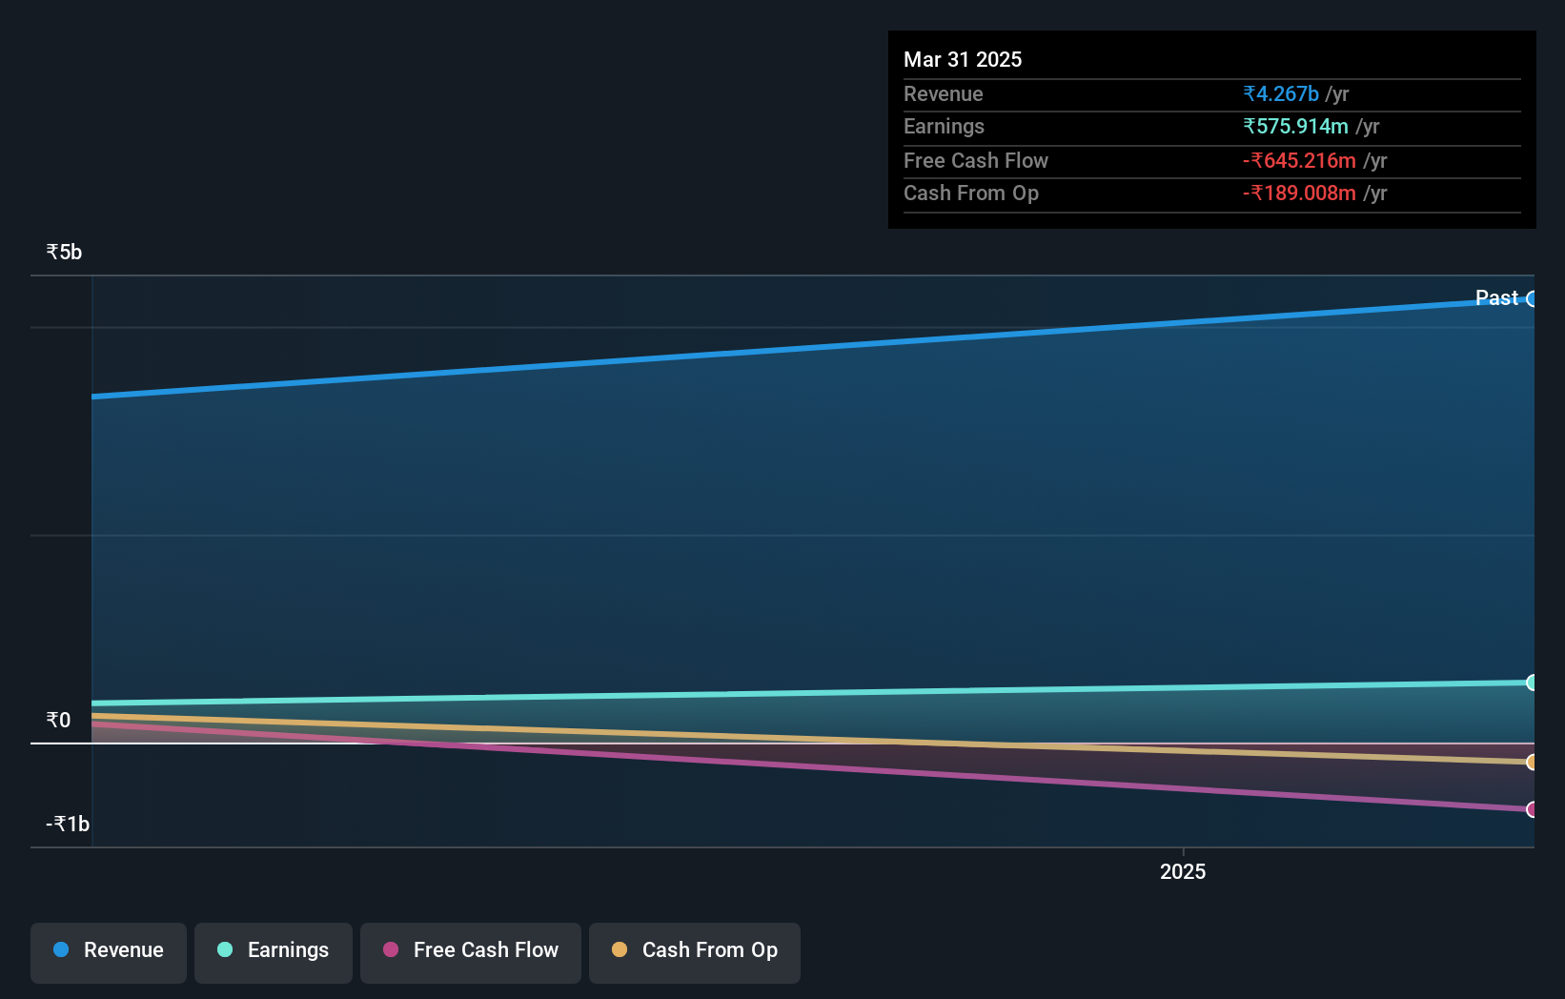This screenshot has height=999, width=1565.
Task: Select the teal Earnings legend dot
Action: click(x=223, y=949)
